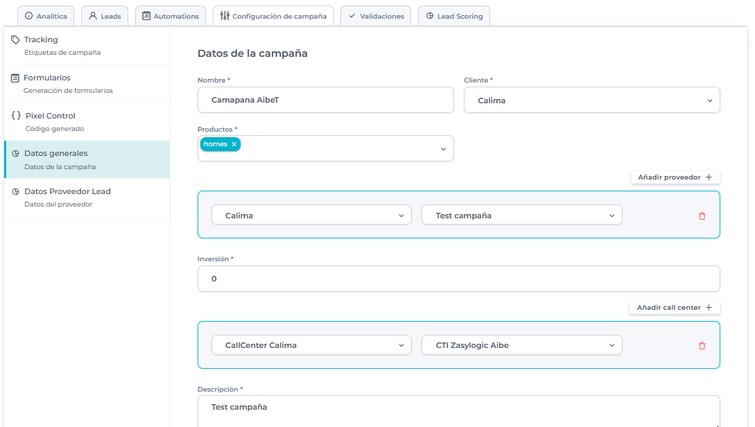Screen dimensions: 755x427
Task: Expand the Productos dropdown
Action: tap(443, 149)
